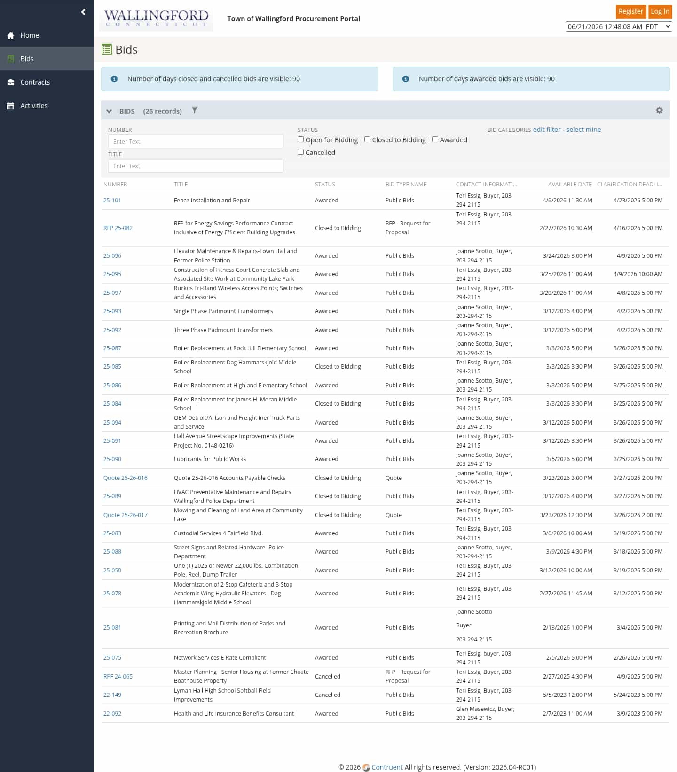Image resolution: width=677 pixels, height=772 pixels.
Task: Sort by the NUMBER column header
Action: tap(115, 185)
